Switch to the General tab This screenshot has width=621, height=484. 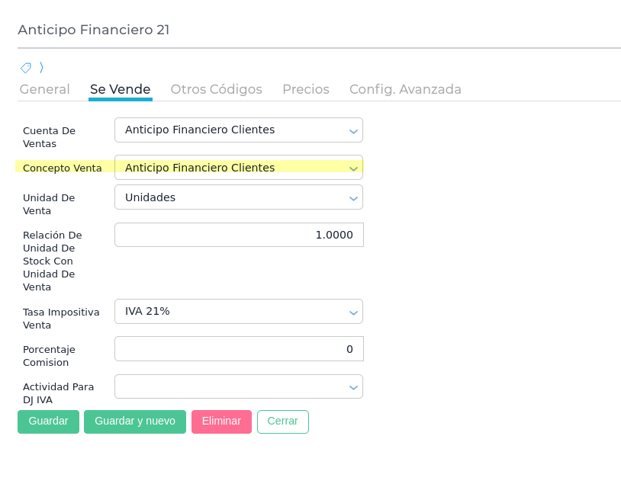45,89
